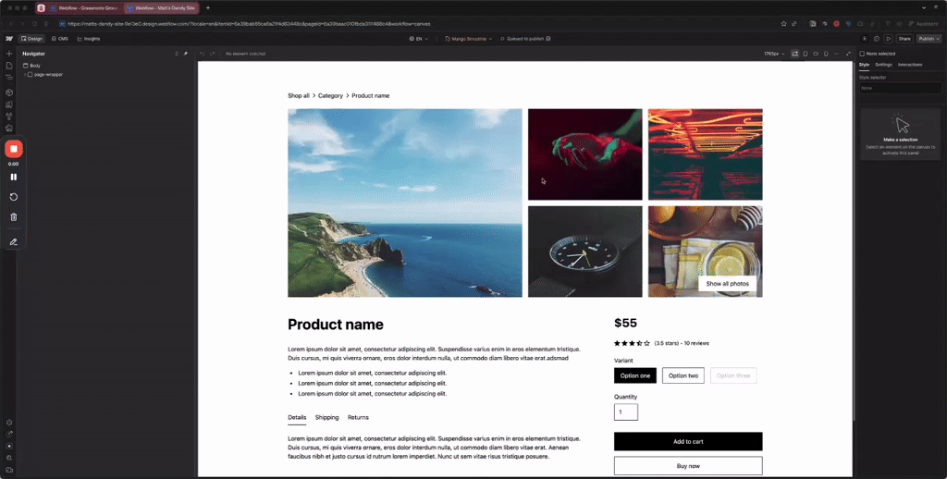Click the Quantity input field

(x=626, y=411)
